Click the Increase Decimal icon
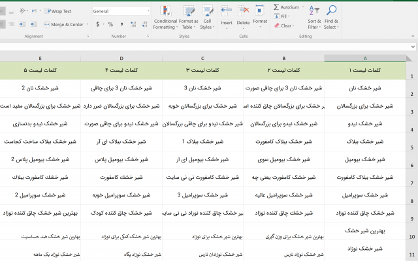Image resolution: width=418 pixels, height=261 pixels. point(133,25)
